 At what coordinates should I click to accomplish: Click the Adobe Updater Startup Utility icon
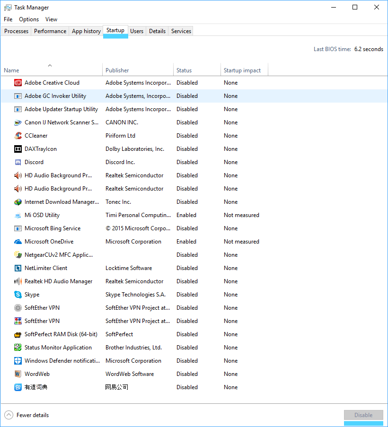[18, 109]
